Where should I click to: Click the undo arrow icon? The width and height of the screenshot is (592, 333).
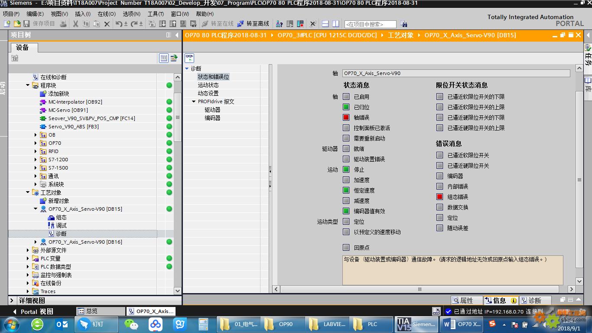coord(119,24)
